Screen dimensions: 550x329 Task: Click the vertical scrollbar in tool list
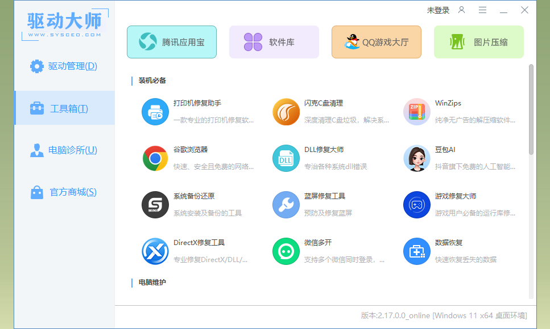click(x=531, y=109)
